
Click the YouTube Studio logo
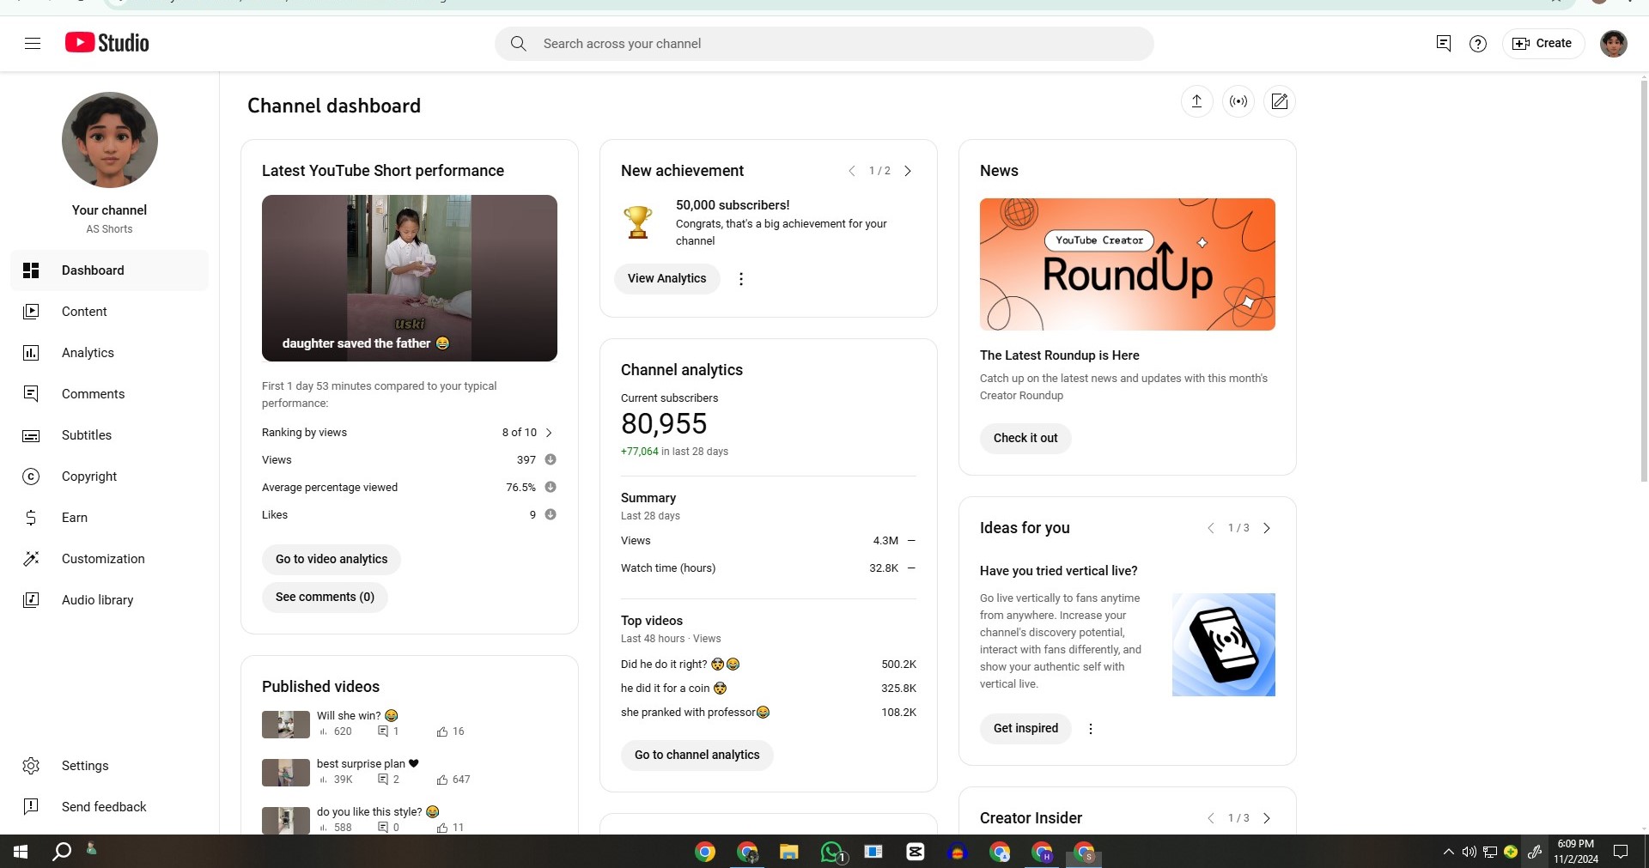click(x=107, y=43)
